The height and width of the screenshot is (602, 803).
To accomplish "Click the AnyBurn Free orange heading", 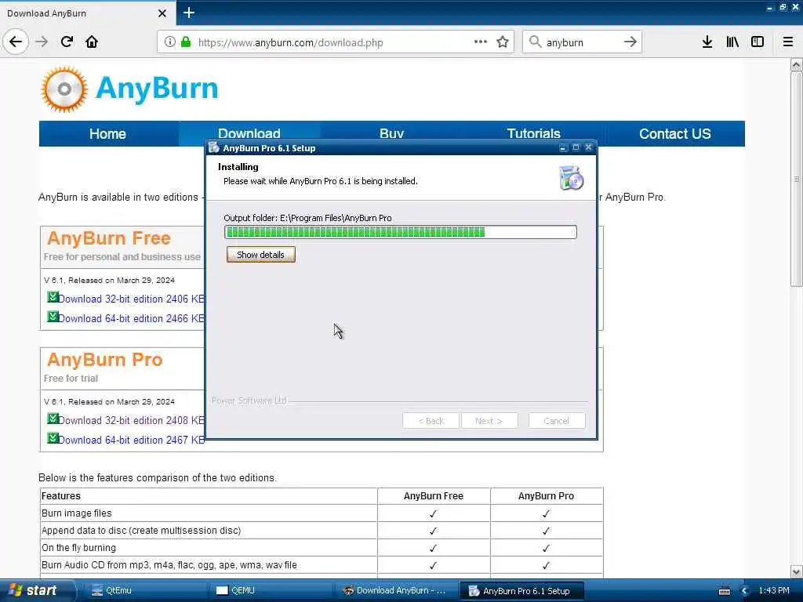I will 109,238.
